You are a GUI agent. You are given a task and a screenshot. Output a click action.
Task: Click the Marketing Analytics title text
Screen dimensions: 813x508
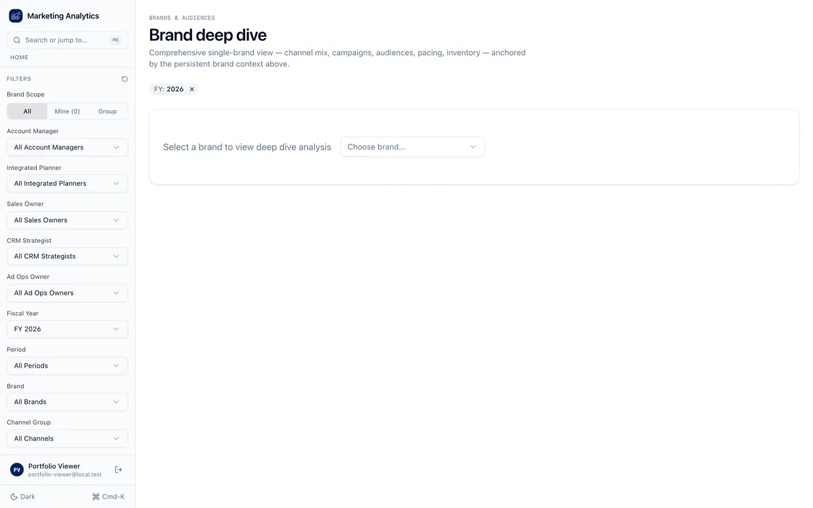pyautogui.click(x=63, y=16)
